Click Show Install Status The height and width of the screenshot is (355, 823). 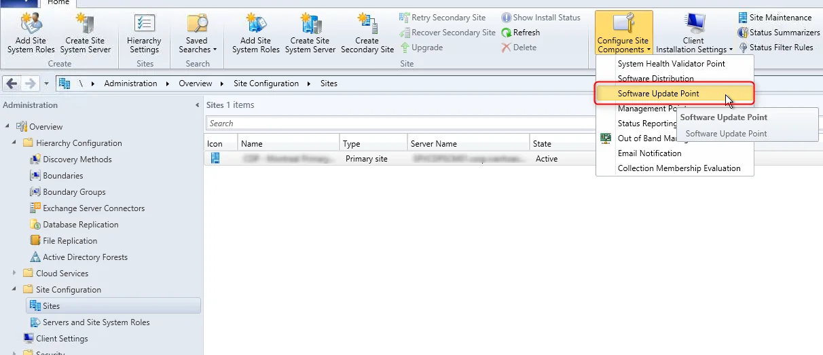point(541,18)
